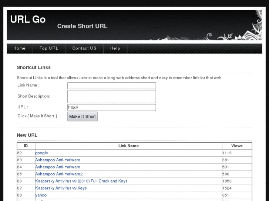
Task: Select the ID column header
Action: (x=26, y=146)
